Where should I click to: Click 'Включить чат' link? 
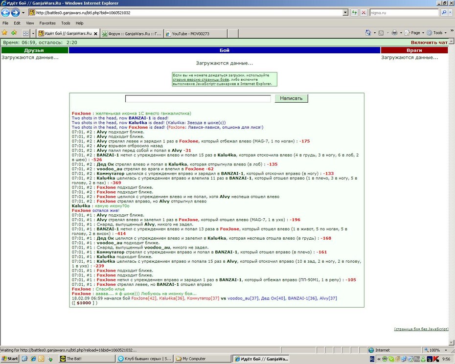[x=429, y=43]
